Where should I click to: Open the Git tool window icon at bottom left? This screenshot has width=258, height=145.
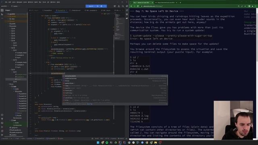point(2,135)
